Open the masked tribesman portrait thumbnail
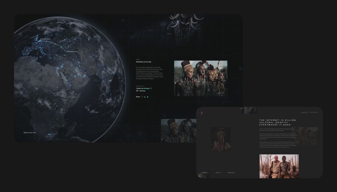337x192 pixels. pyautogui.click(x=221, y=139)
